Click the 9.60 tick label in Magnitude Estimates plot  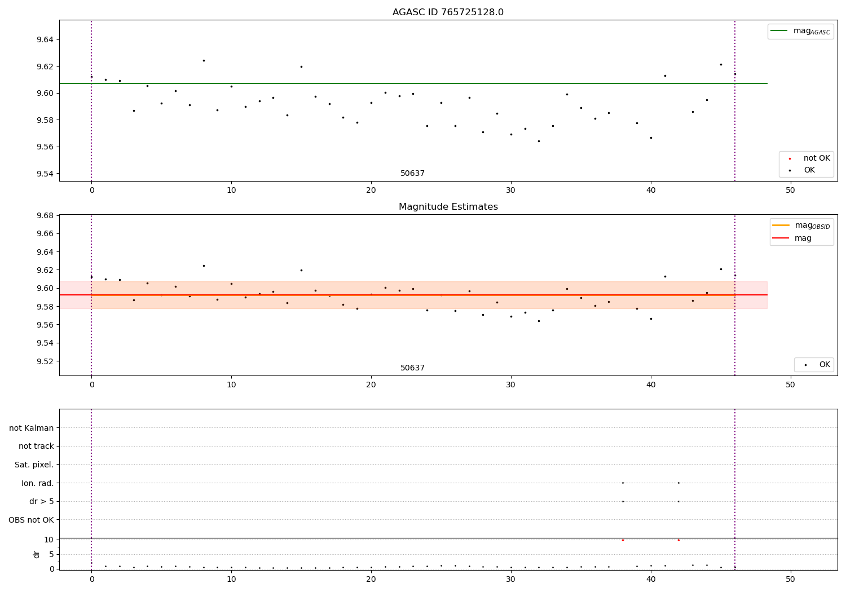coord(46,289)
